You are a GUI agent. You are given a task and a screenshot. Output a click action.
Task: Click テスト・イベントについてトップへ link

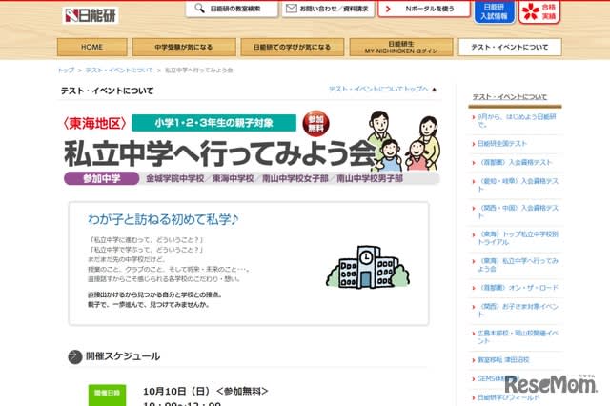pyautogui.click(x=378, y=89)
